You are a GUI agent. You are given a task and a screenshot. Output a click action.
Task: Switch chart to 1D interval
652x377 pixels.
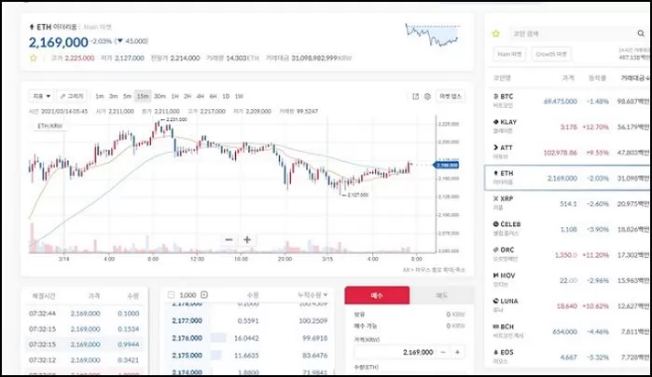tap(225, 96)
